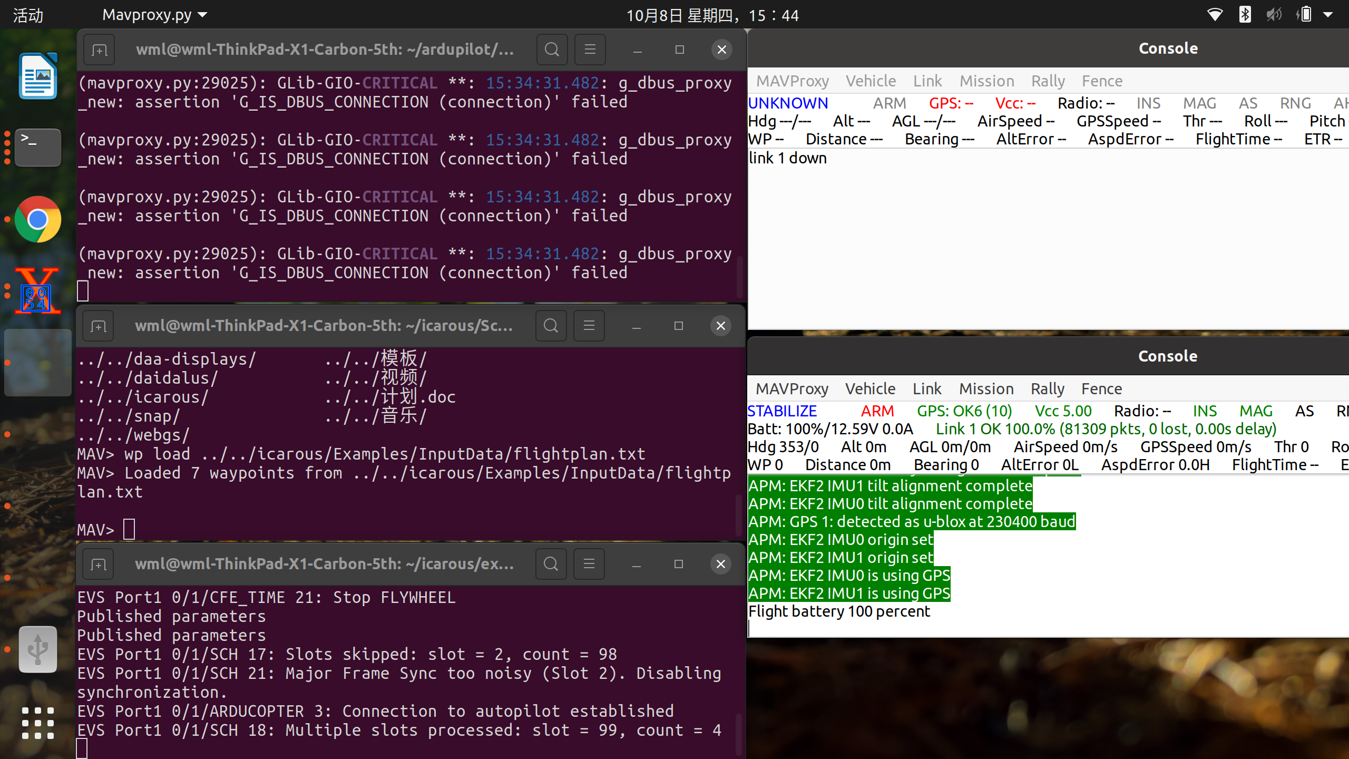
Task: Open the removable USB drive from the dock
Action: (37, 649)
